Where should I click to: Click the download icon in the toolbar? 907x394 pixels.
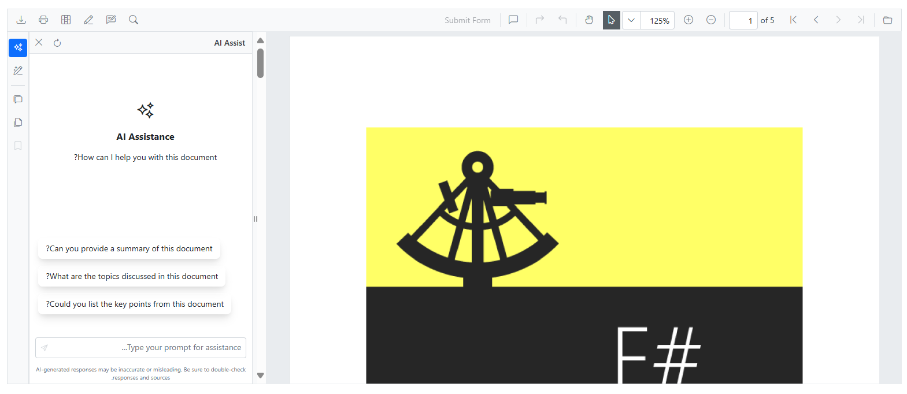tap(21, 20)
